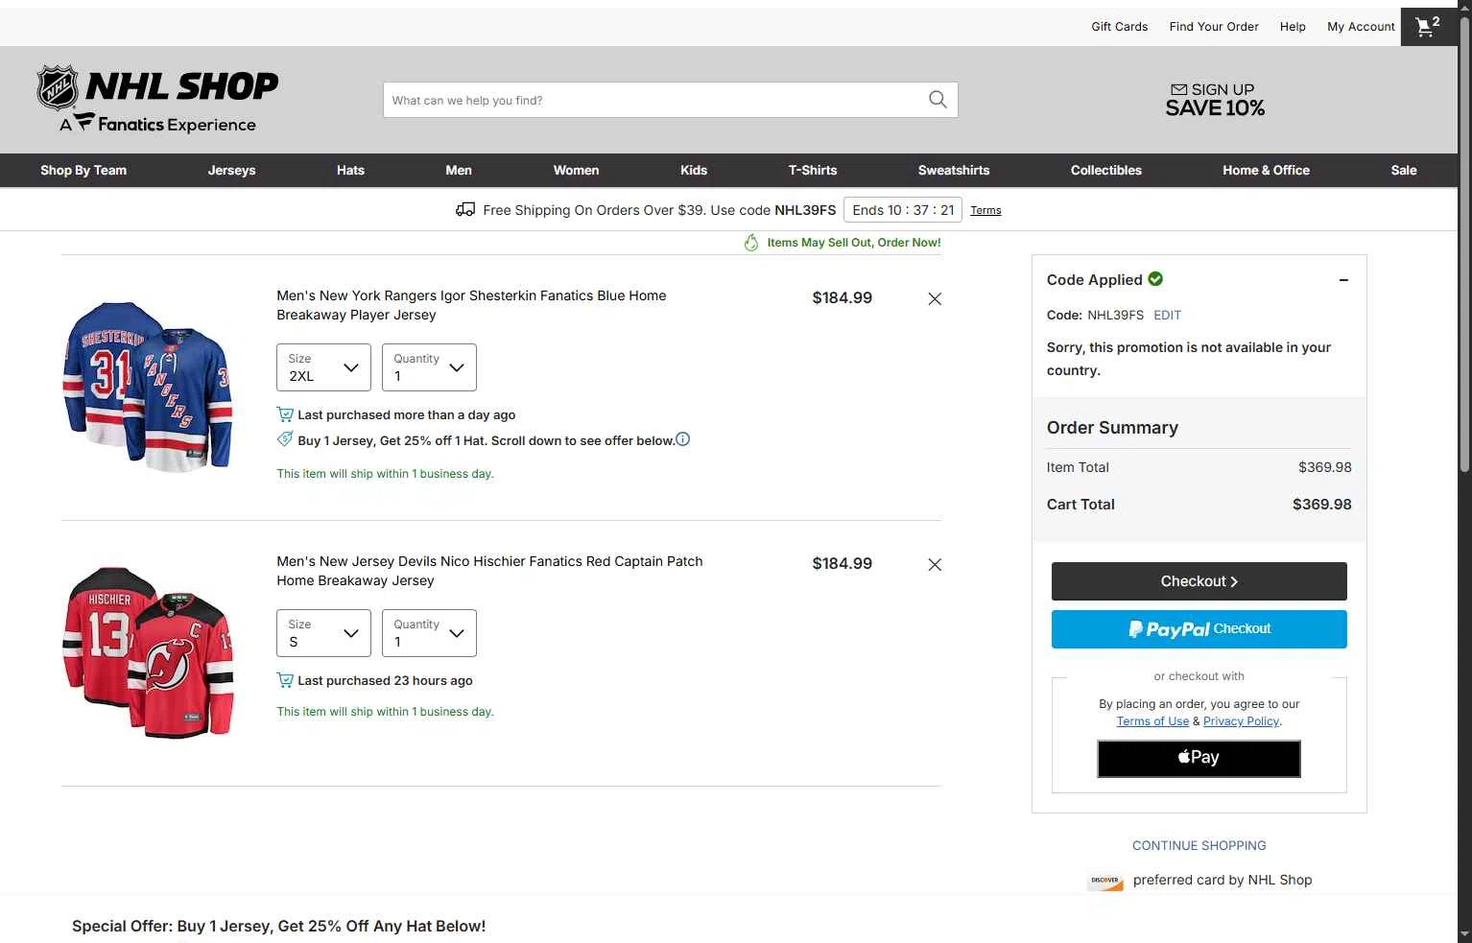Open Rangers Igor Shesterkin jersey title link

[x=471, y=305]
